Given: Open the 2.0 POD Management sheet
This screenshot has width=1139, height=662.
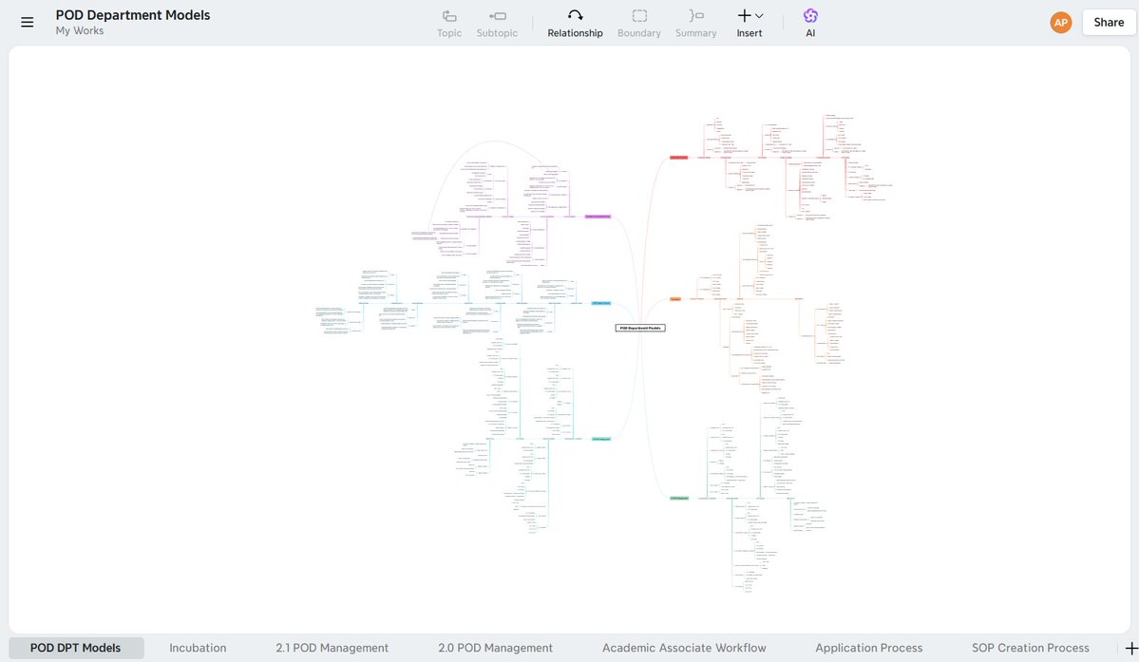Looking at the screenshot, I should click(x=496, y=648).
